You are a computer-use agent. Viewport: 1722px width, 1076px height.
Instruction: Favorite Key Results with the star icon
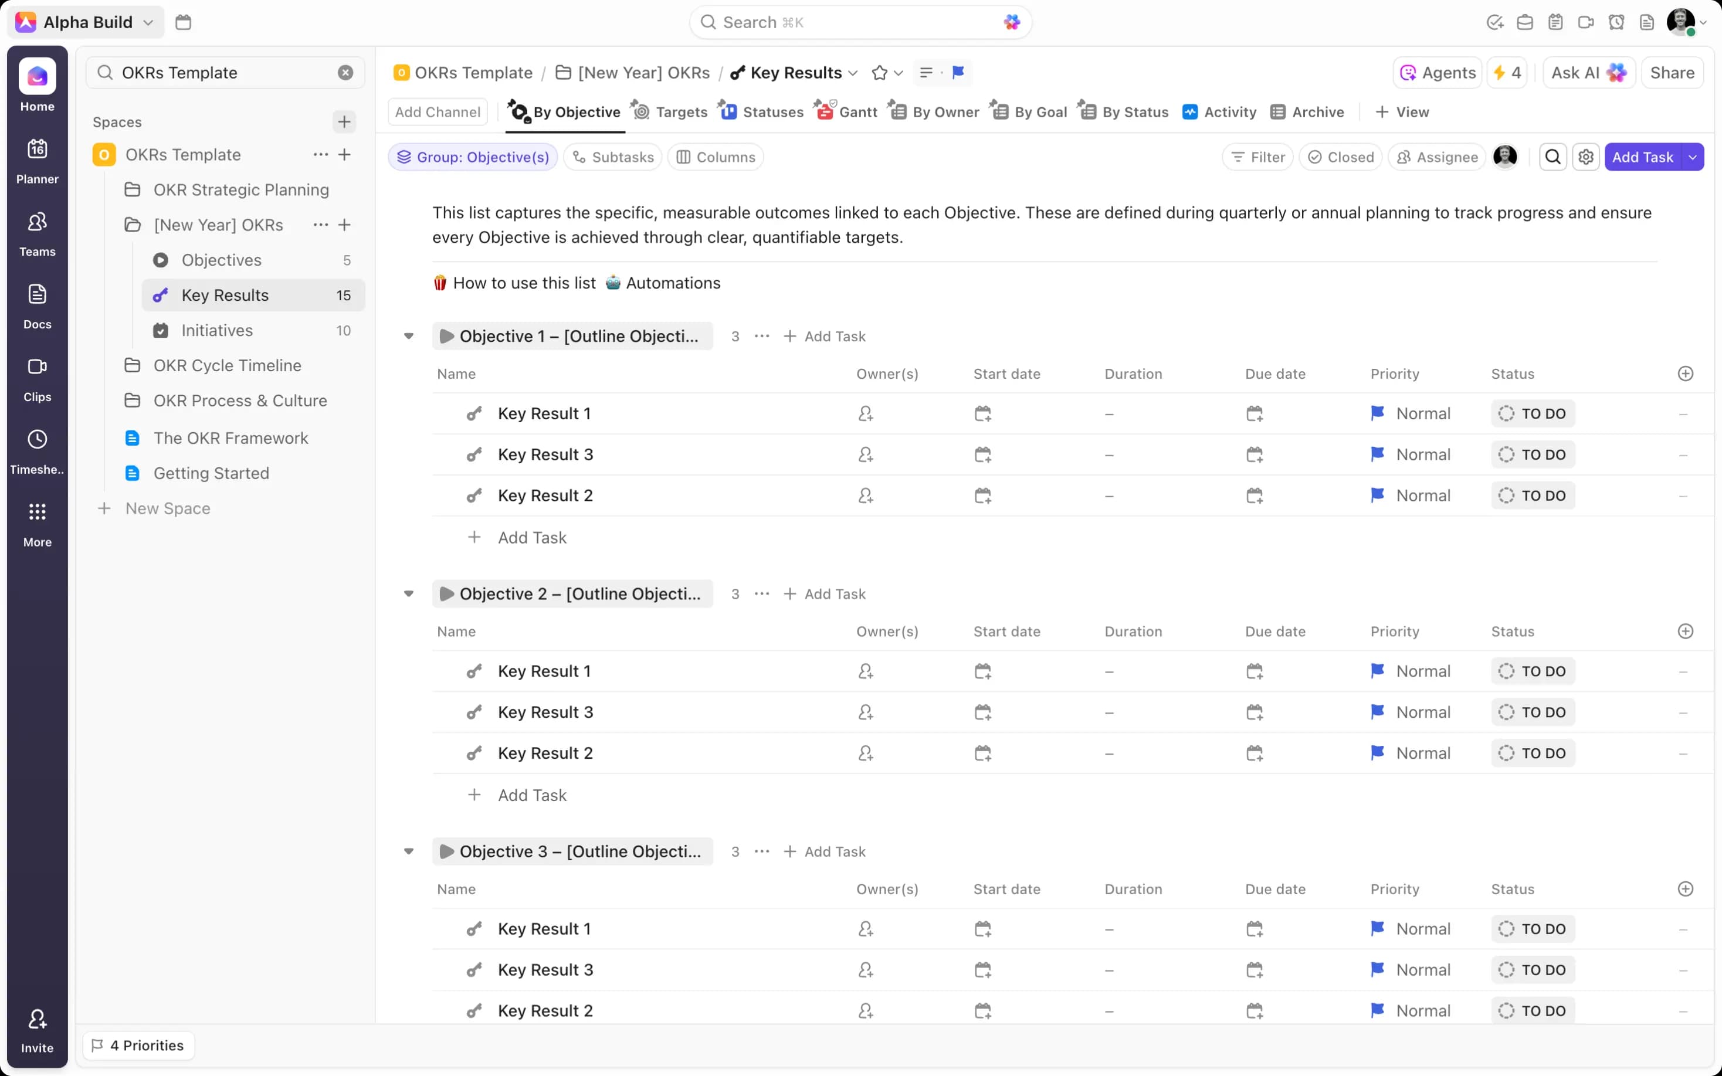pos(880,73)
